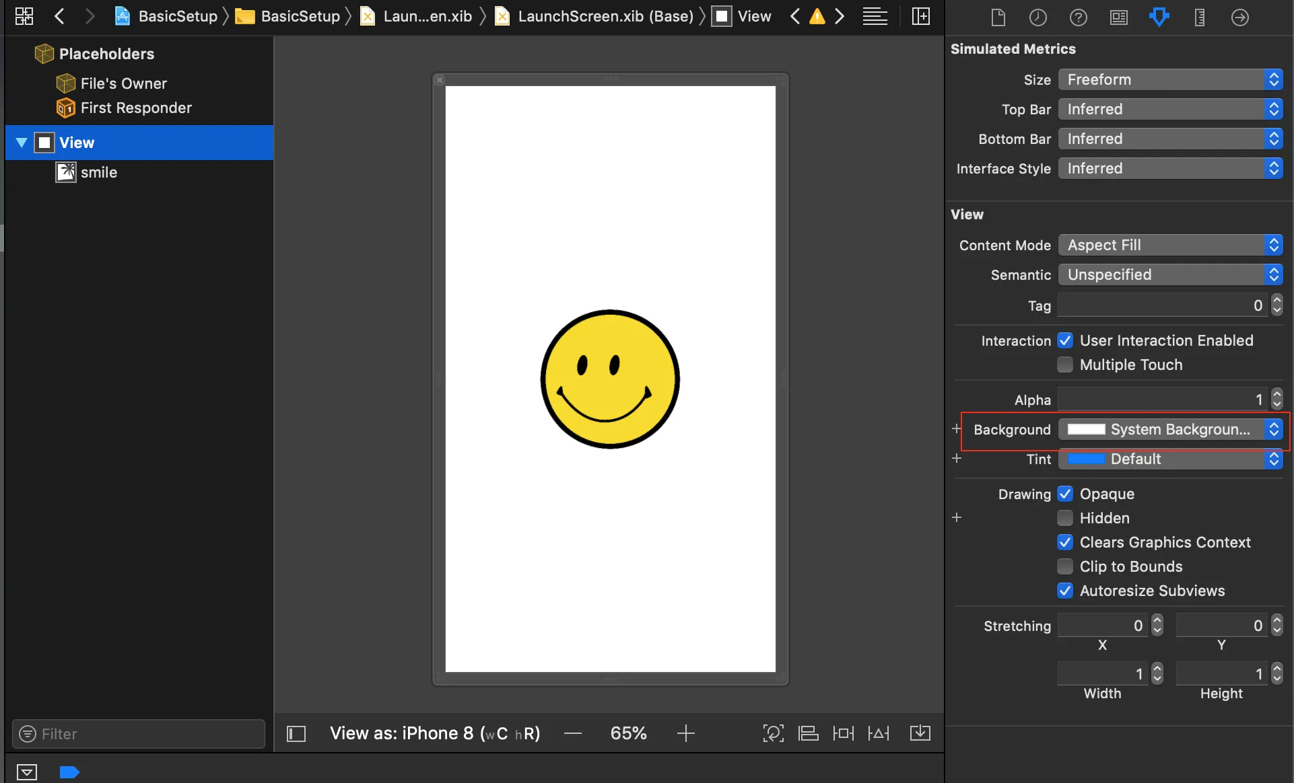Image resolution: width=1294 pixels, height=783 pixels.
Task: Switch to the Identity inspector
Action: [1119, 17]
